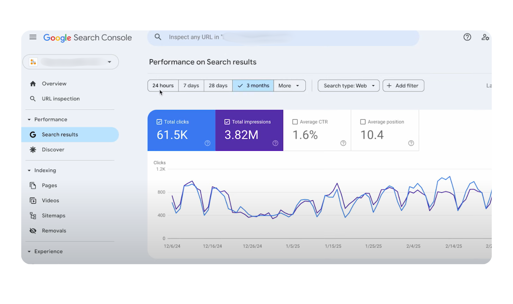
Task: Uncheck the Total clicks checkbox
Action: [x=159, y=122]
